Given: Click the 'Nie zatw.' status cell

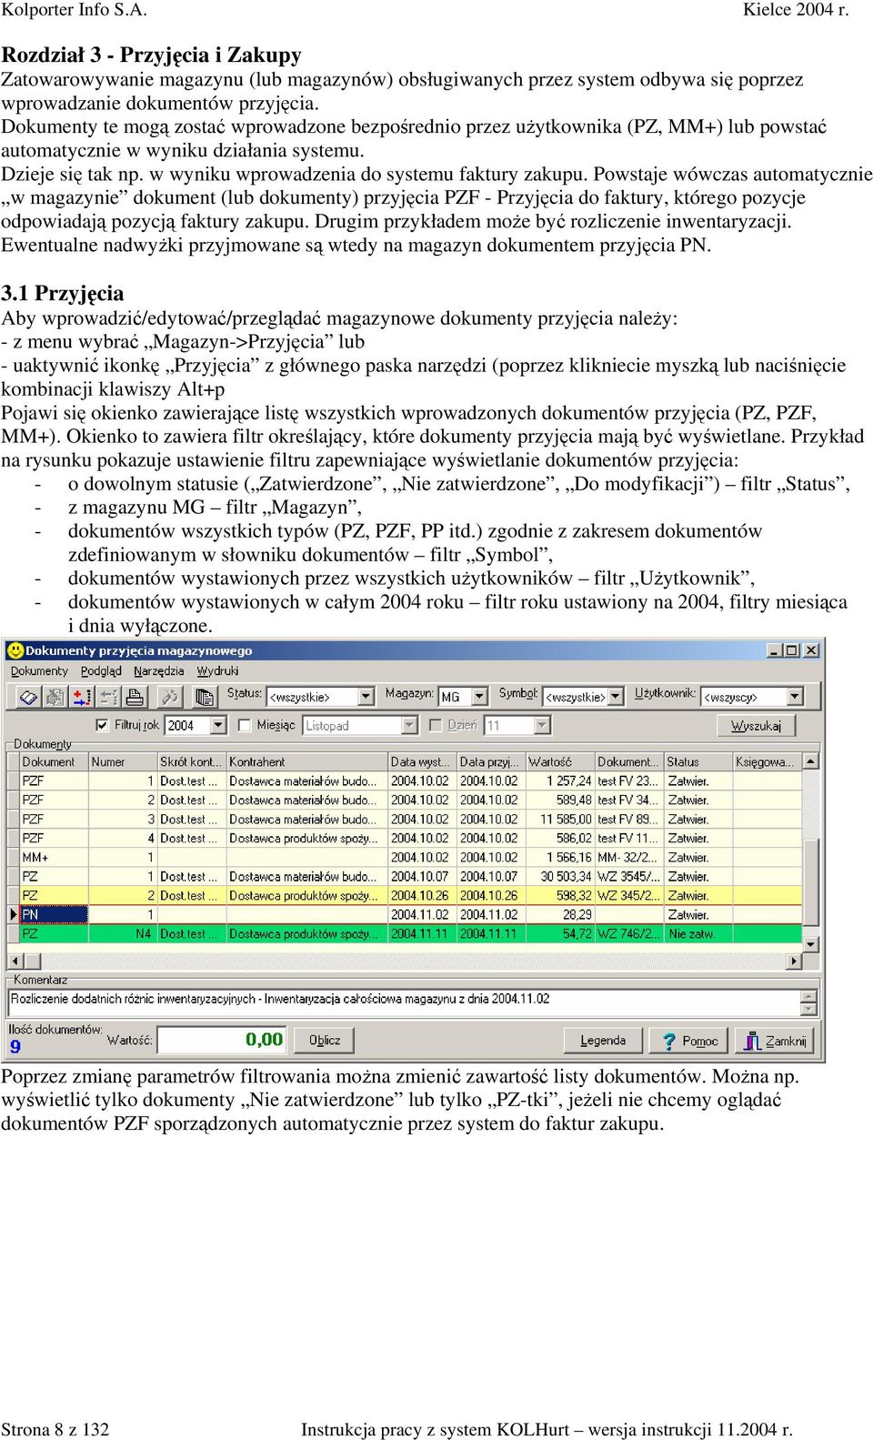Looking at the screenshot, I should coord(697,933).
